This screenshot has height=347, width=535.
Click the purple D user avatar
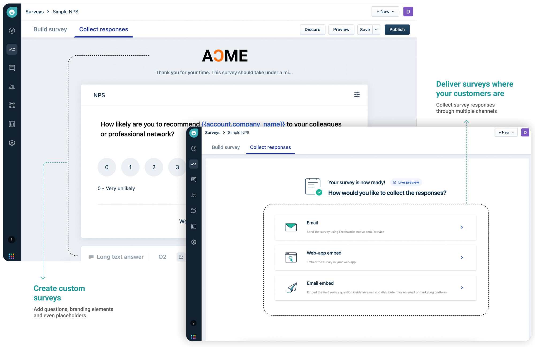click(408, 12)
